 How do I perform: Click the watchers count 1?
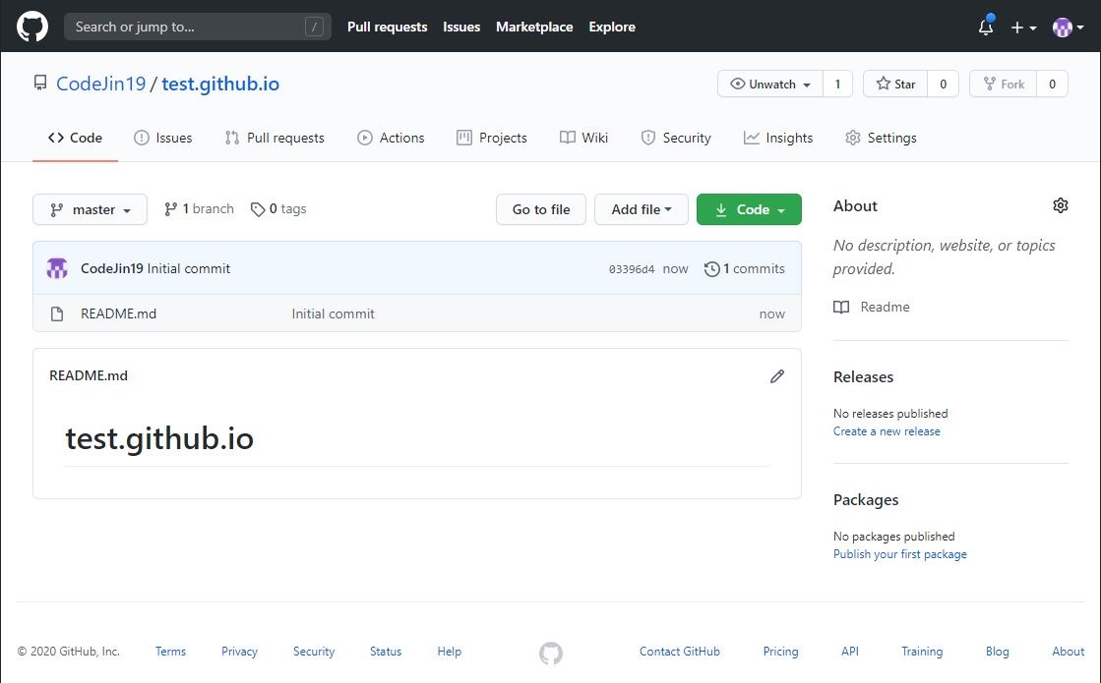(x=837, y=85)
